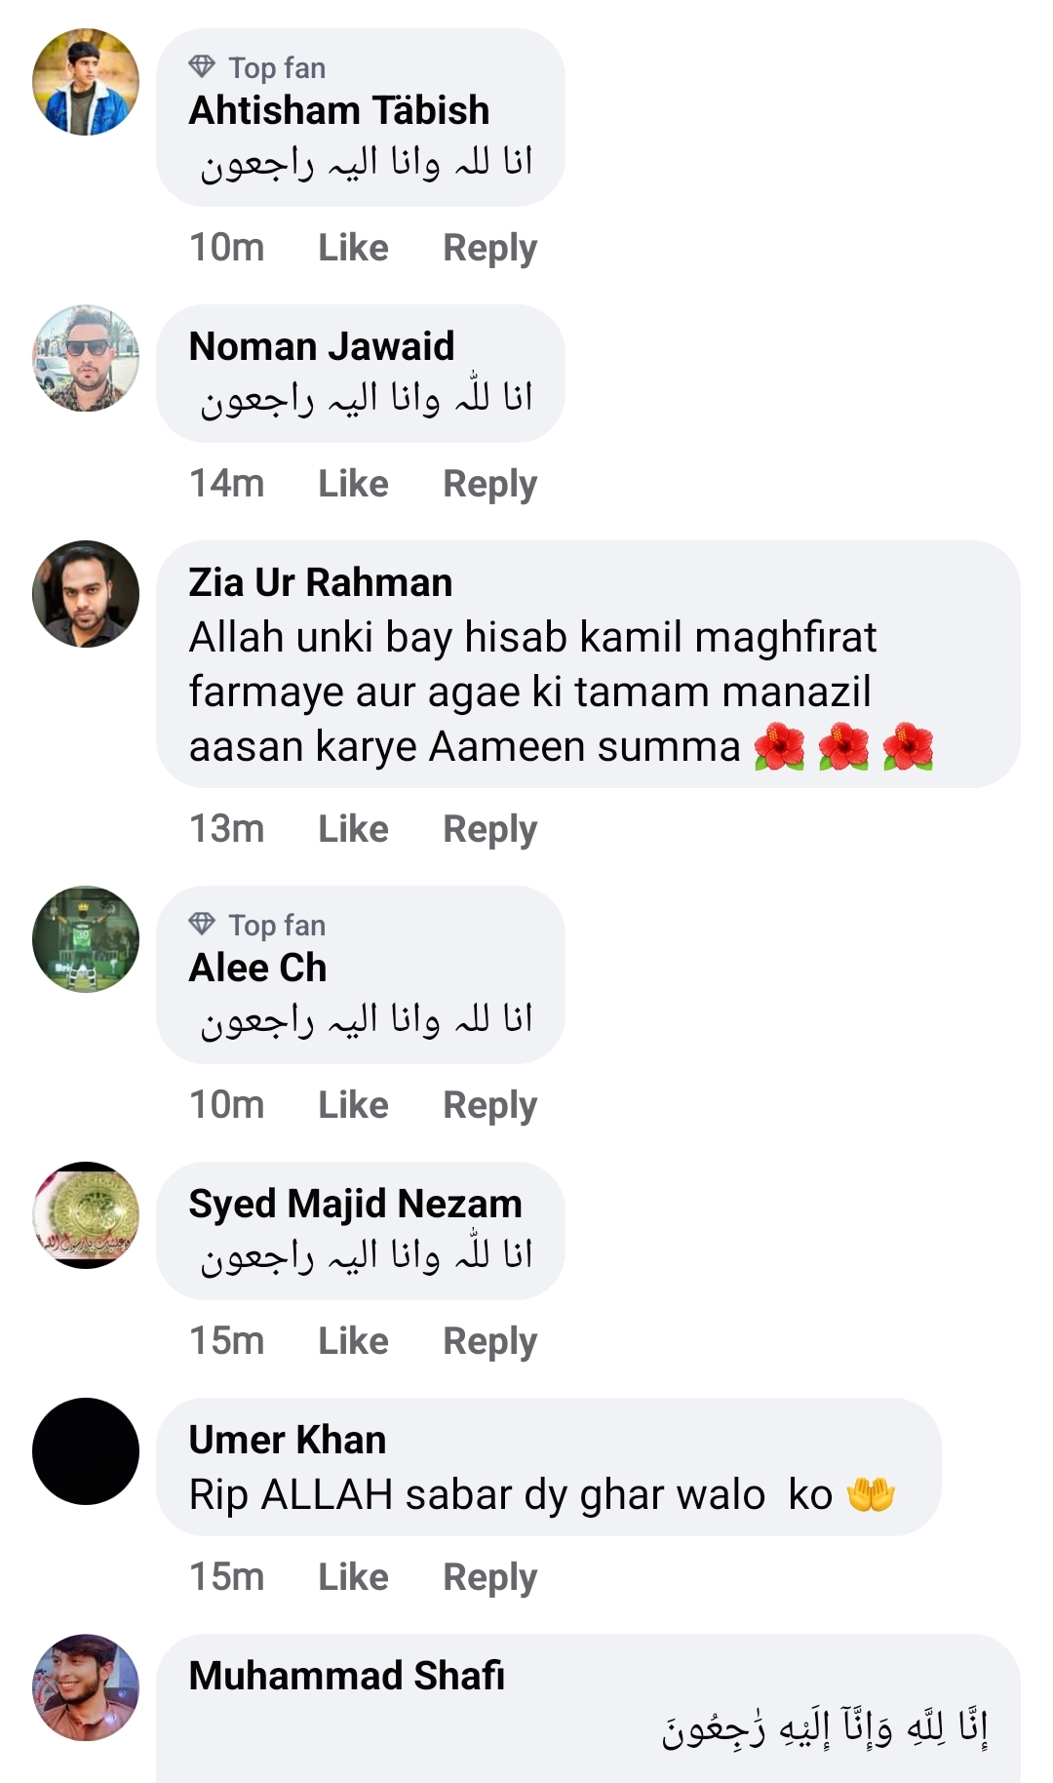
Task: Reply to Zia Ur Rahman's comment
Action: (x=489, y=829)
